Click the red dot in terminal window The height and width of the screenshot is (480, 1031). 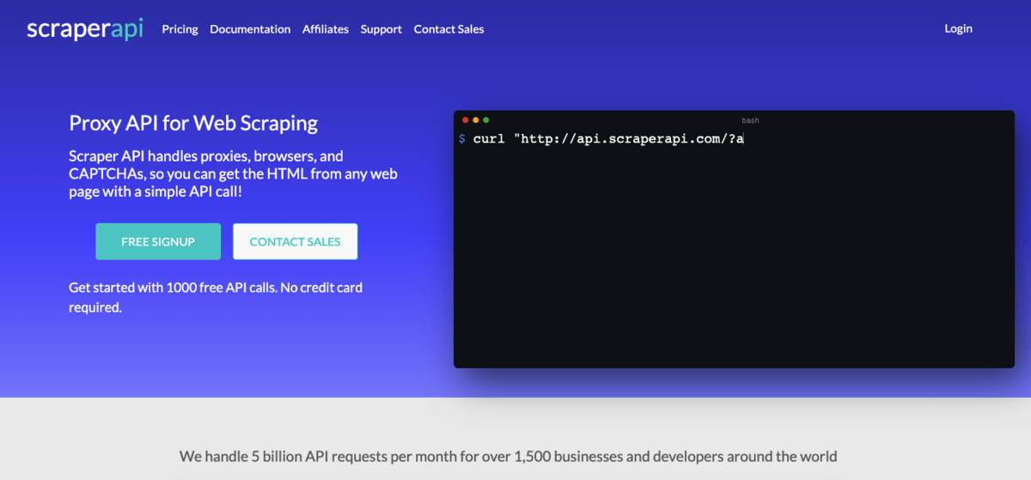(x=466, y=120)
